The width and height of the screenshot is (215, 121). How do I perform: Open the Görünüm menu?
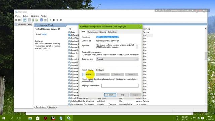[35, 16]
